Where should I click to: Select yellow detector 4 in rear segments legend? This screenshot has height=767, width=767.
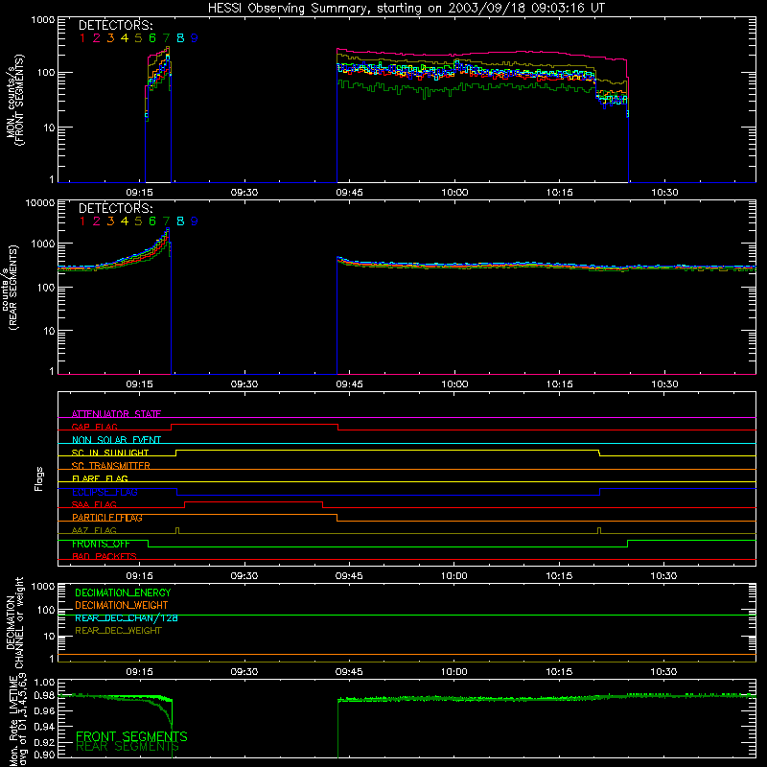point(125,221)
